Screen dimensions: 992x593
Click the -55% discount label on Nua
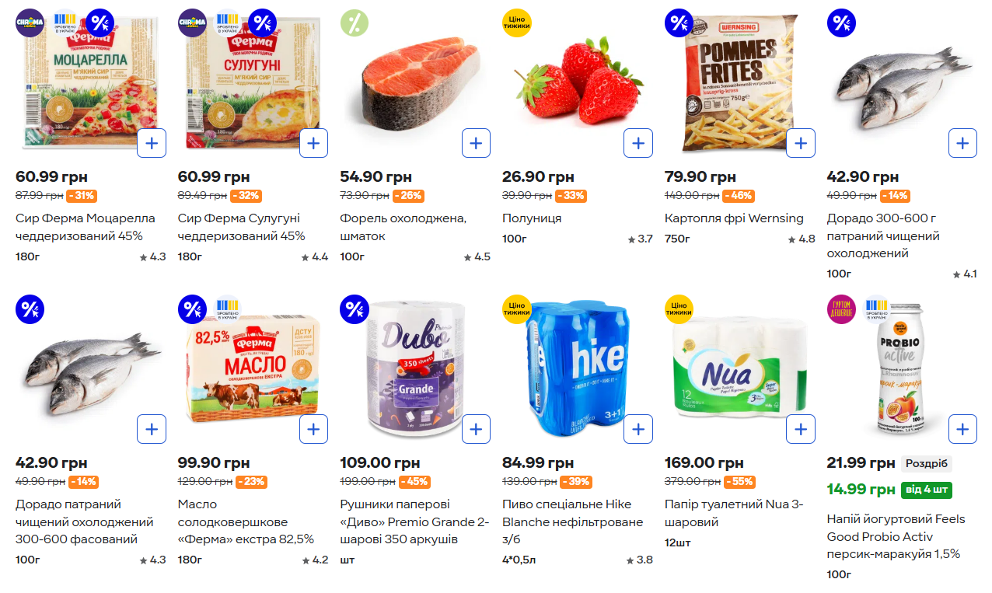(x=739, y=482)
